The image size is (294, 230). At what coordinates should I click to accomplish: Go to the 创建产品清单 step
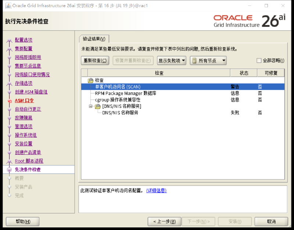point(28,152)
